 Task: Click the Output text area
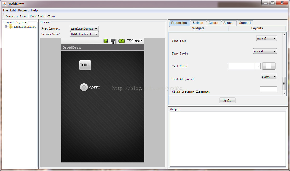pyautogui.click(x=228, y=139)
